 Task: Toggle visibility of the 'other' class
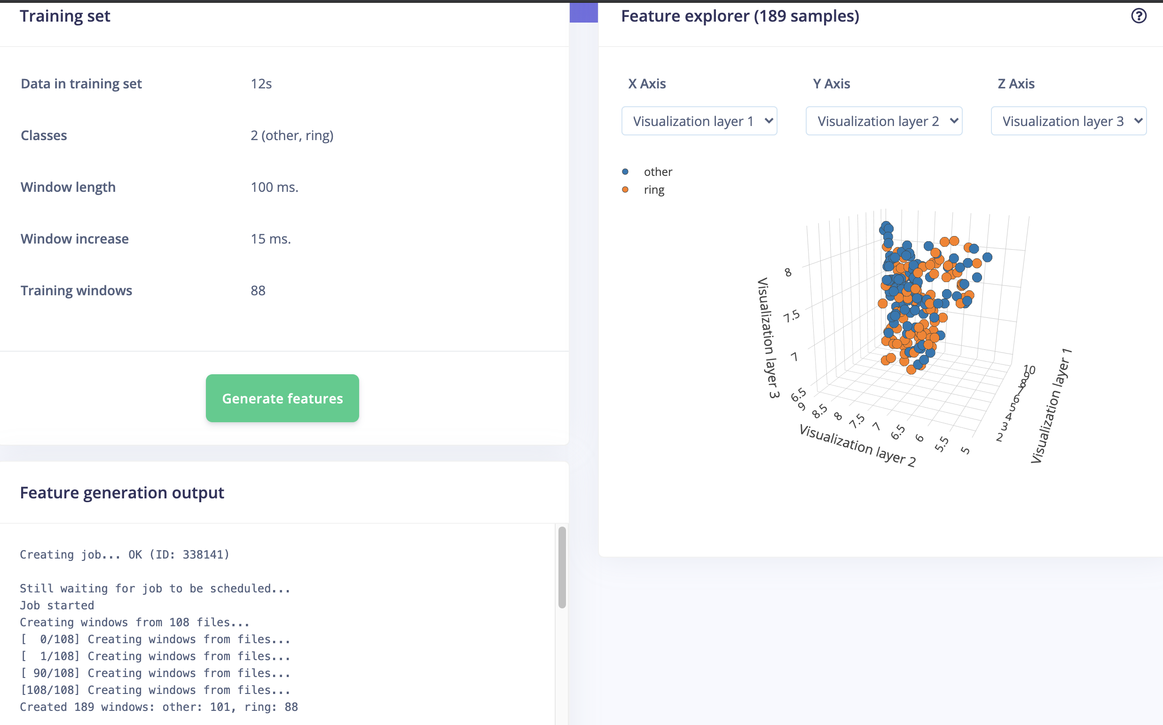pyautogui.click(x=658, y=171)
